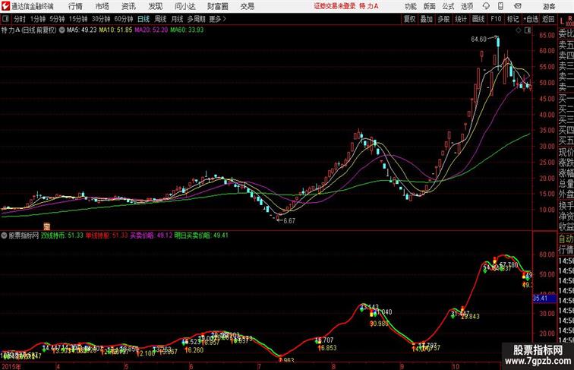Switch to 30分钟 period

point(101,19)
